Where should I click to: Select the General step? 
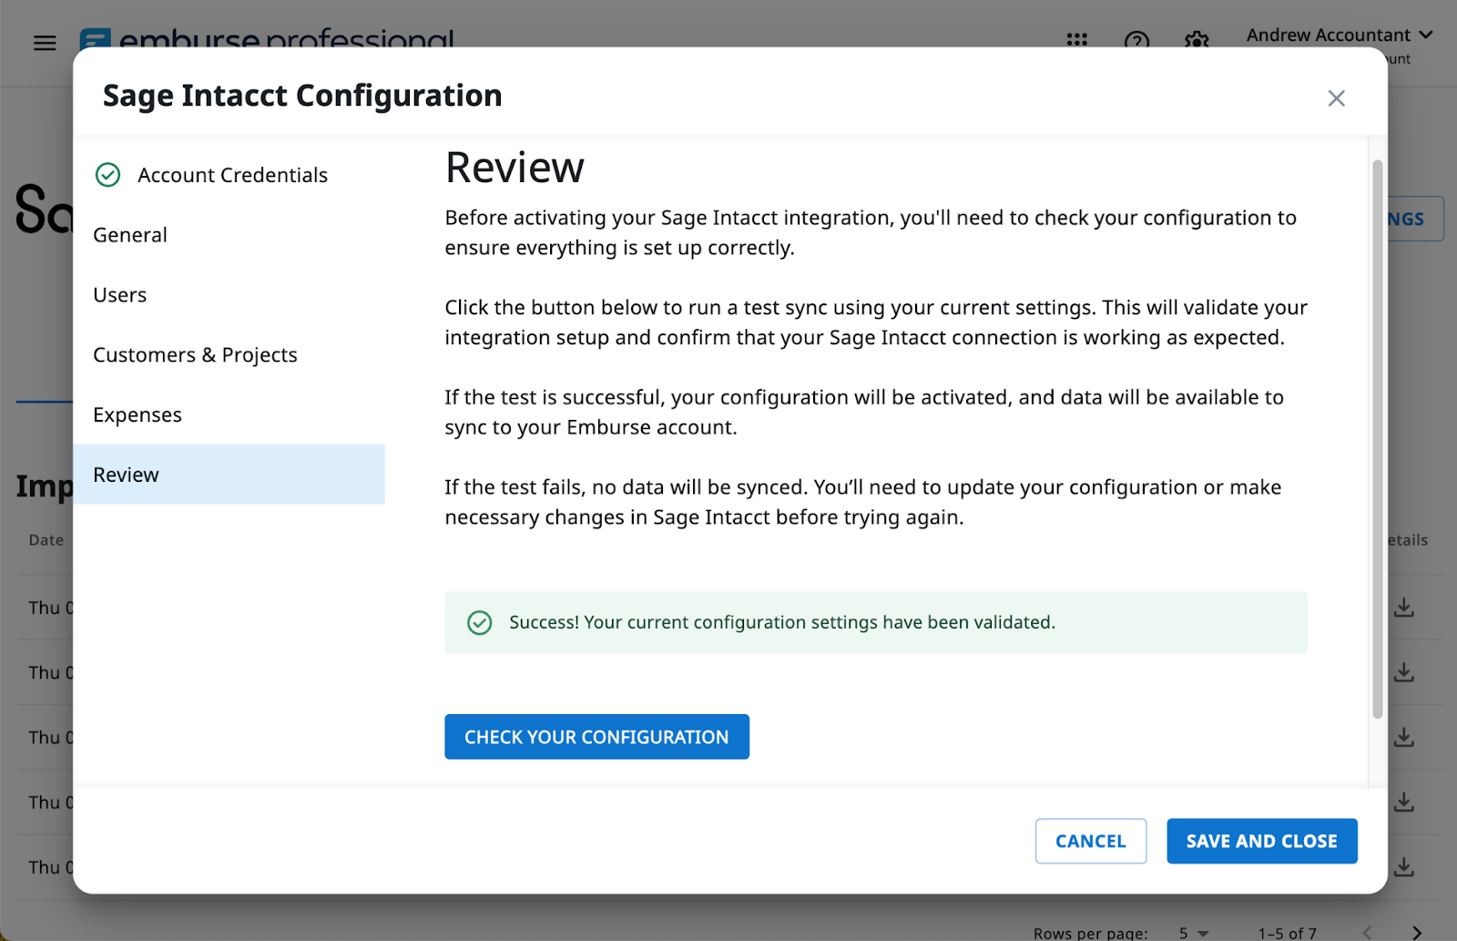pos(229,235)
